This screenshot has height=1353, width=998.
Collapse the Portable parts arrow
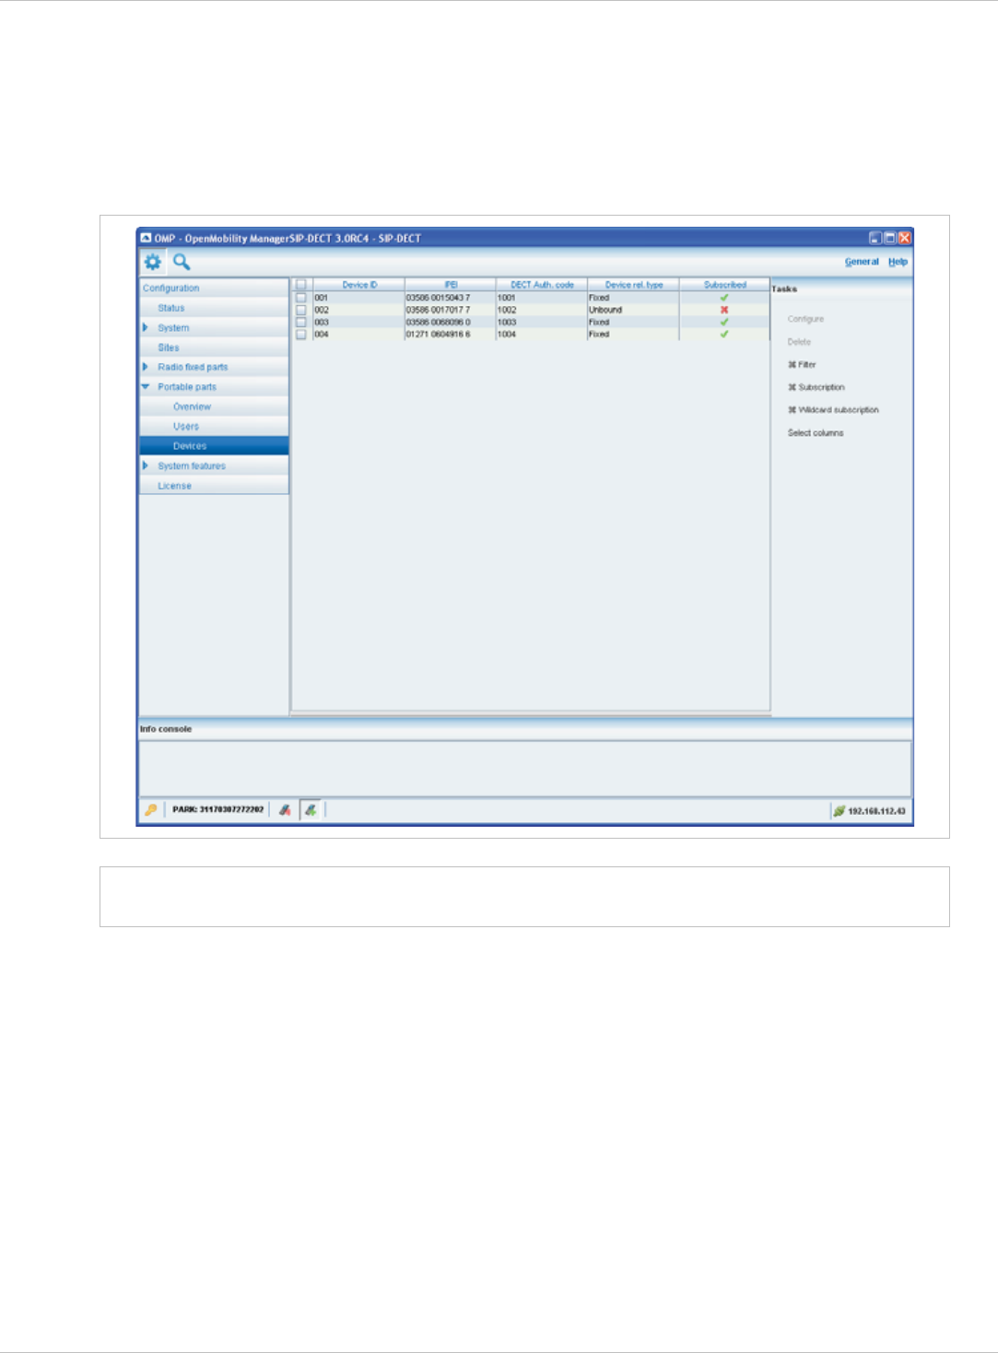point(146,387)
